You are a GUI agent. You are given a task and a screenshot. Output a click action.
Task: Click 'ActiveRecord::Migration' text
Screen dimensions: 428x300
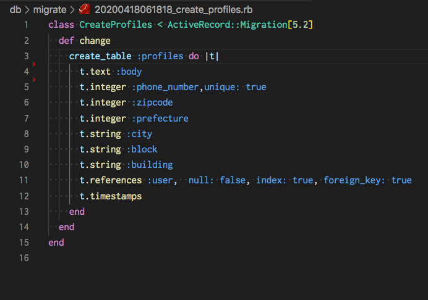pos(228,25)
